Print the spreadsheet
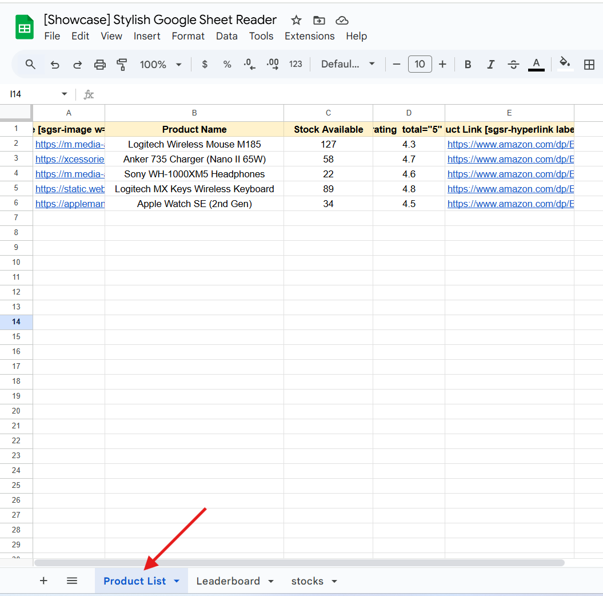The width and height of the screenshot is (603, 596). (100, 64)
